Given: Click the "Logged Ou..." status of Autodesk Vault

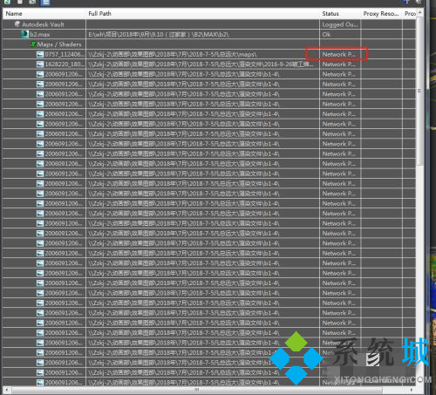Looking at the screenshot, I should tap(339, 24).
